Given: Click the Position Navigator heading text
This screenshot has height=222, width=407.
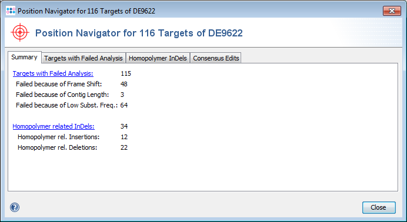Looking at the screenshot, I should point(139,33).
